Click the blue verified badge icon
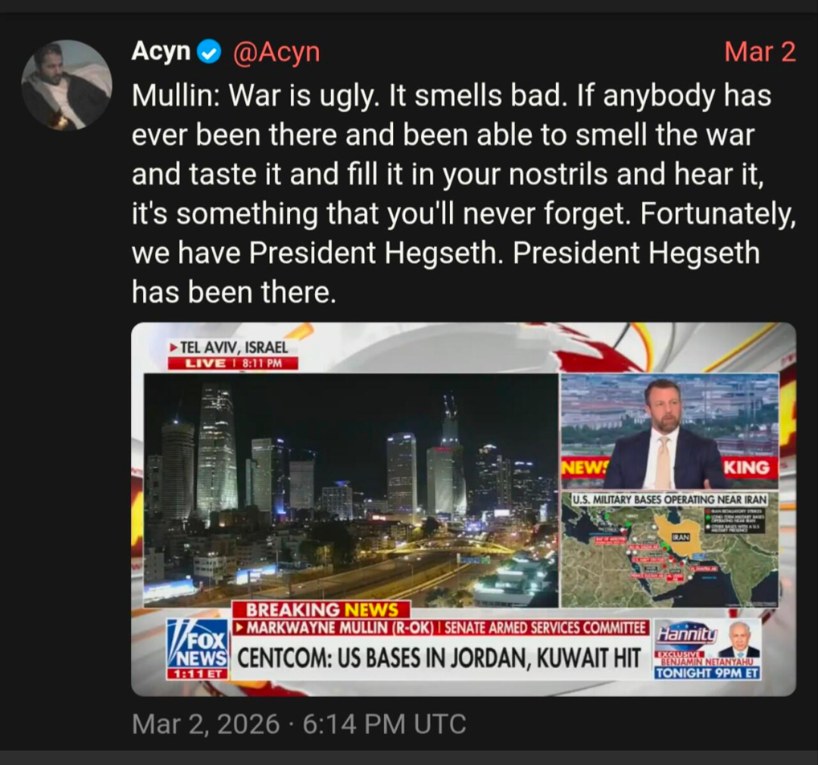 (x=209, y=52)
